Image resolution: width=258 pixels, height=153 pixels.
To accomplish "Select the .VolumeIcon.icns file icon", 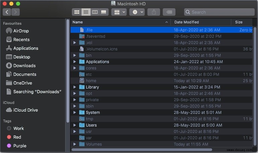I will 82,49.
